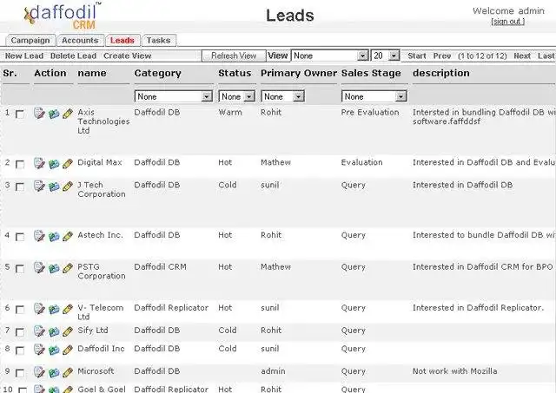Open the Category filter dropdown

click(174, 96)
